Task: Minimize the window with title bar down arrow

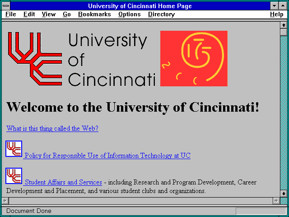Action: [274, 6]
